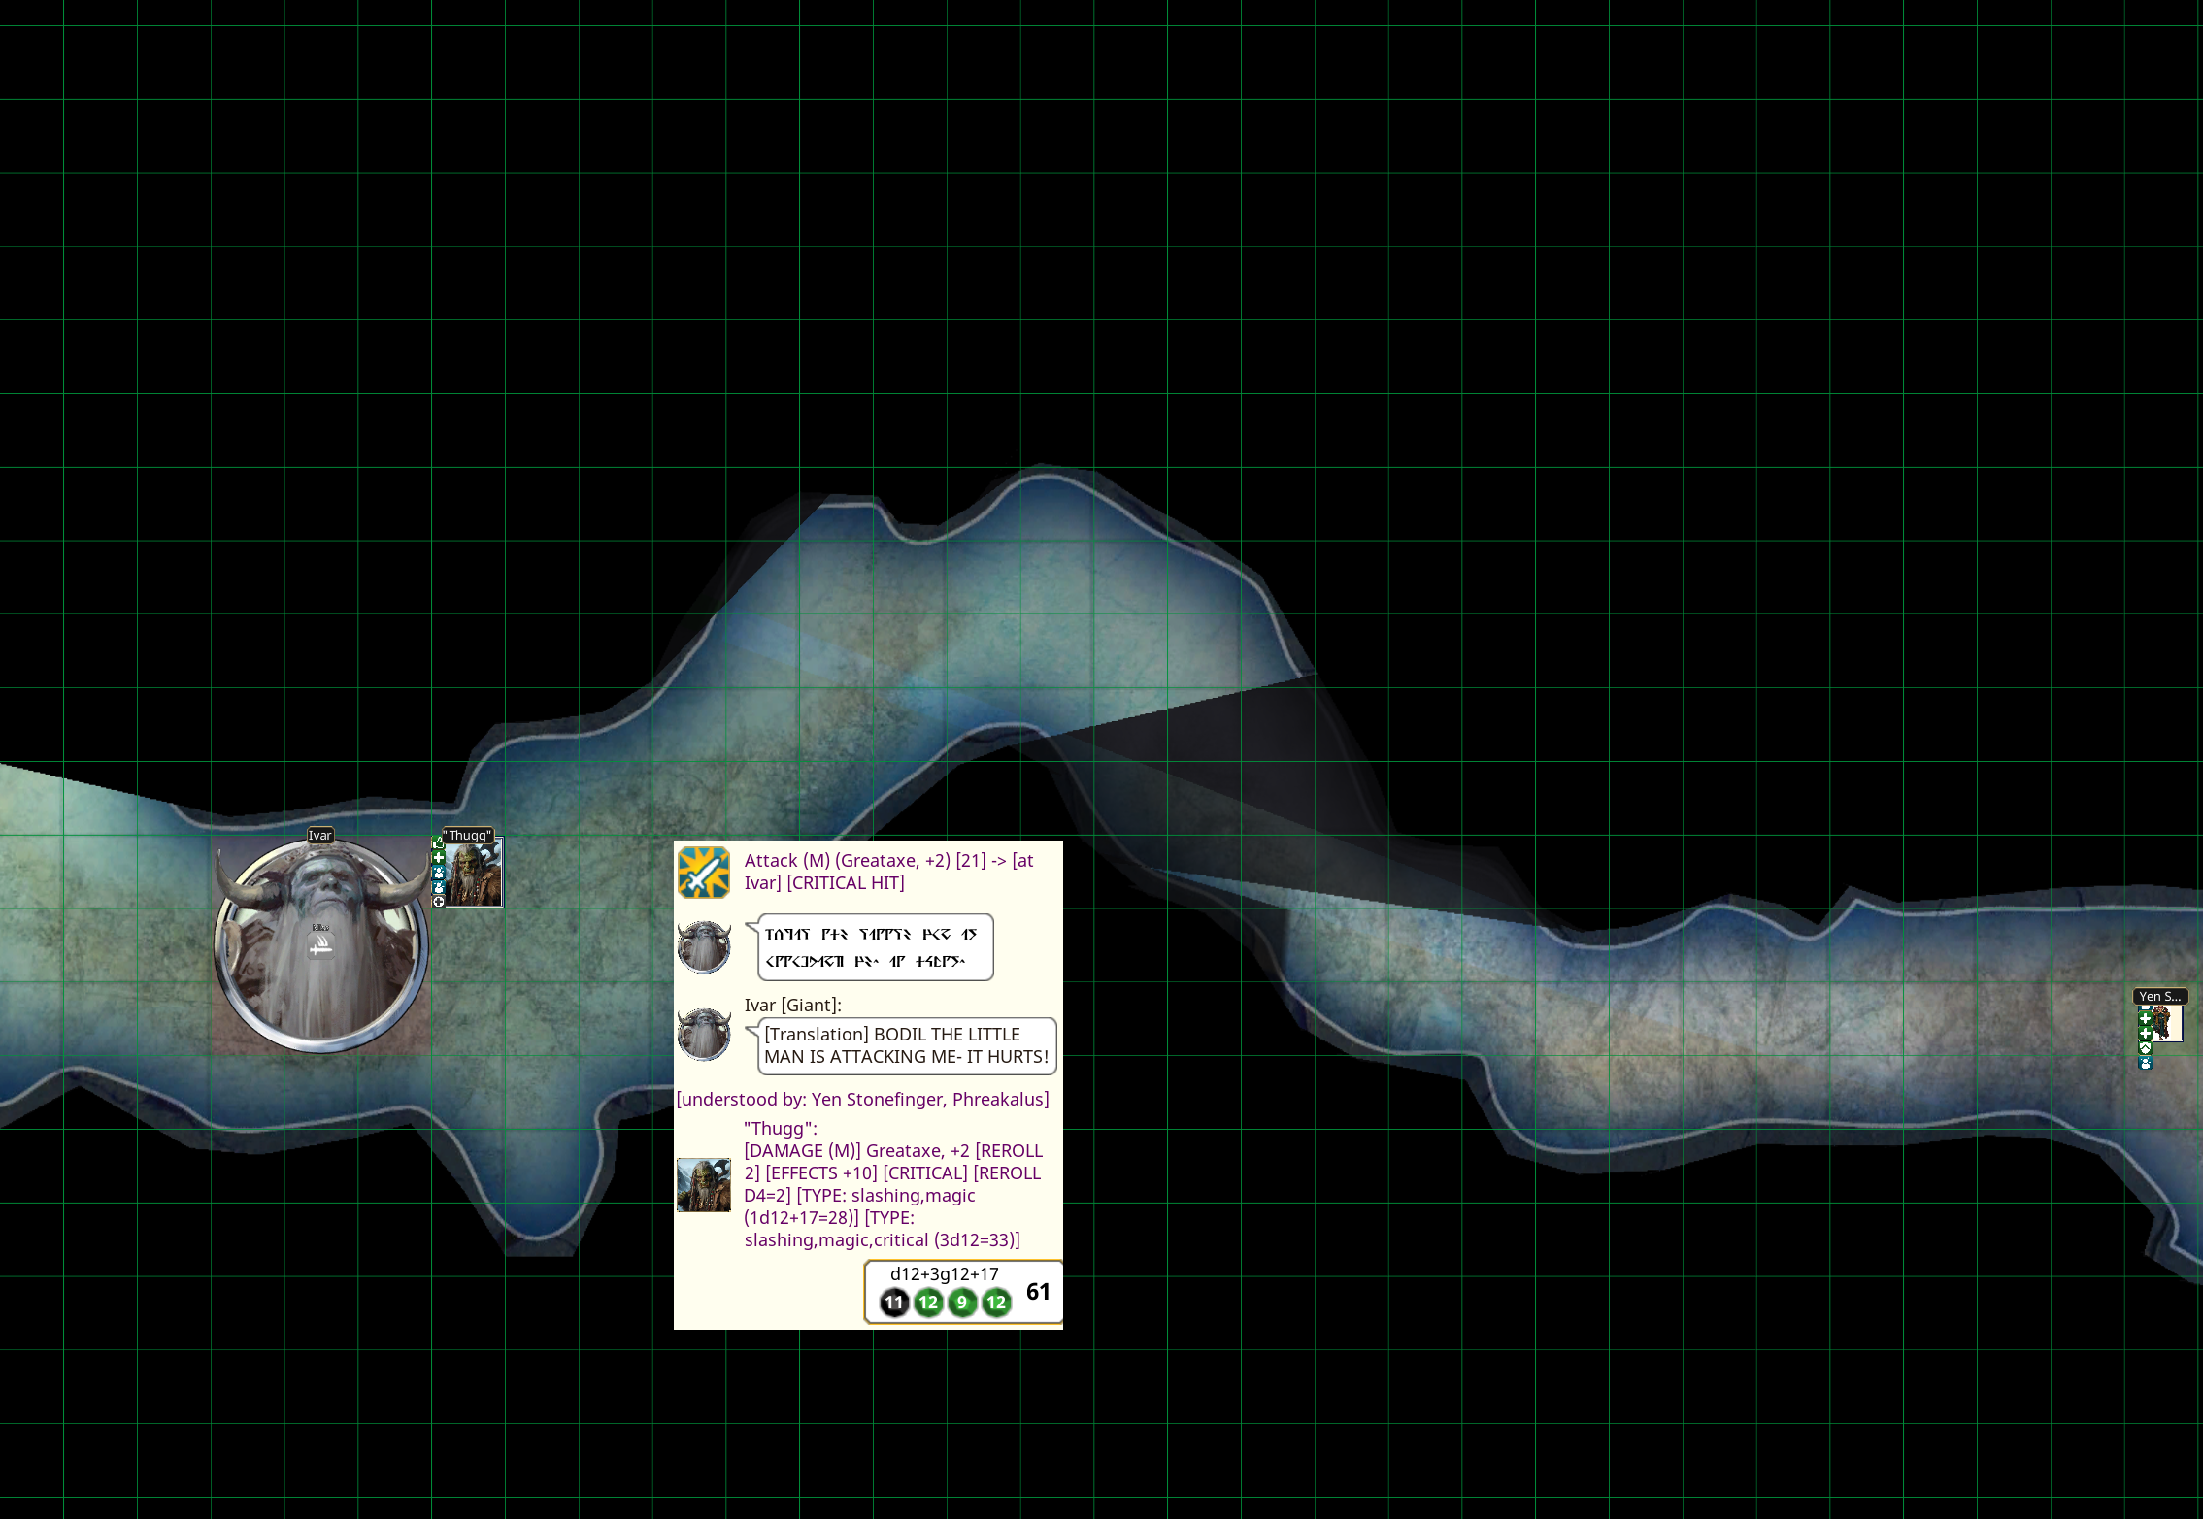Click the green shield effect icon on Yen
Screen dimensions: 2203x1519
(2145, 1048)
